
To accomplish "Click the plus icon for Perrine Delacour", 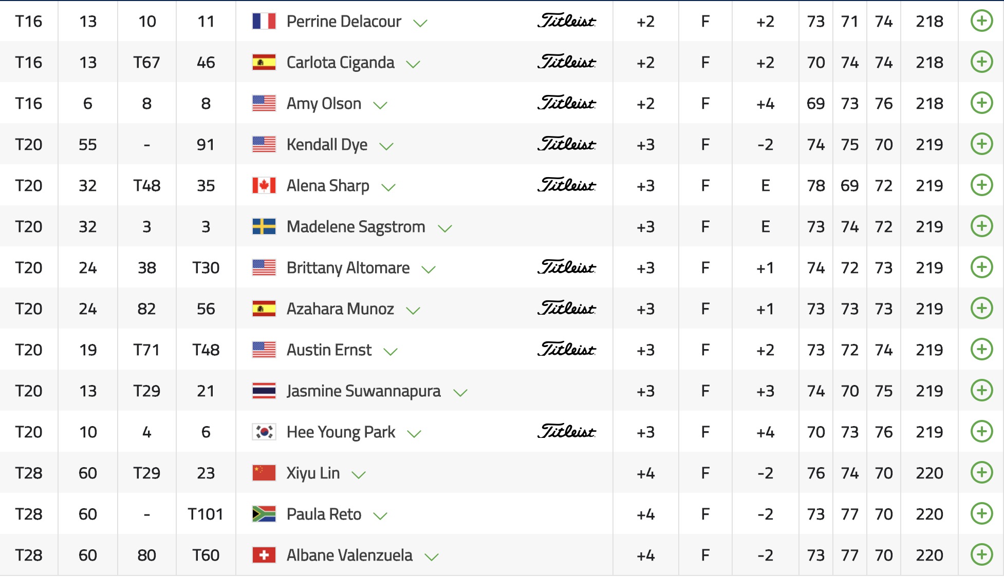I will click(x=981, y=21).
